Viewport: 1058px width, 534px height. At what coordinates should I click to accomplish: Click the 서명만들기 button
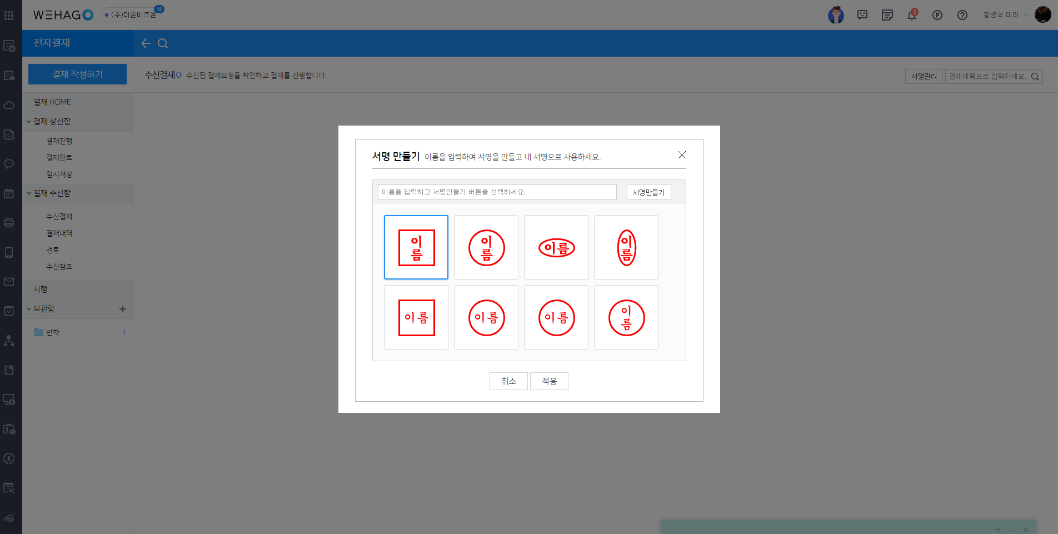point(648,192)
